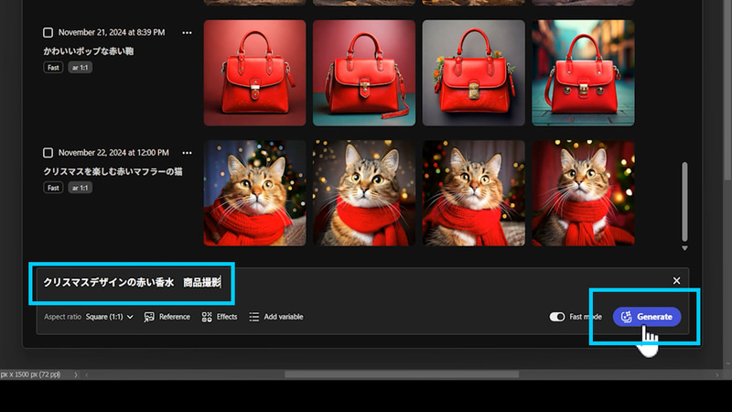The width and height of the screenshot is (732, 412).
Task: Click the November 21, 2024 at 8:39 PM timestamp
Action: point(112,32)
